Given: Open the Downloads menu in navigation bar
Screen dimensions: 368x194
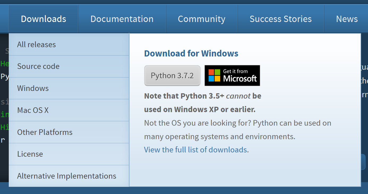Looking at the screenshot, I should tap(44, 19).
